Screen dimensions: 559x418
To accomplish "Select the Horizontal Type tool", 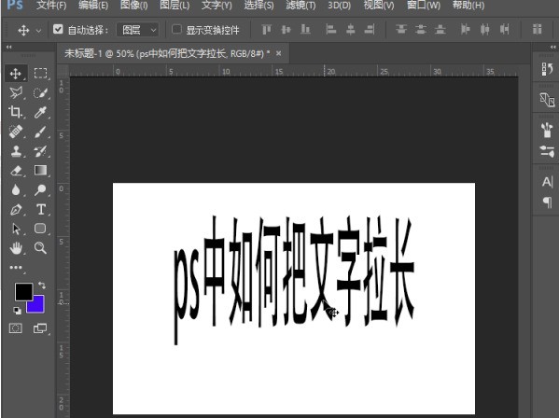I will 41,209.
